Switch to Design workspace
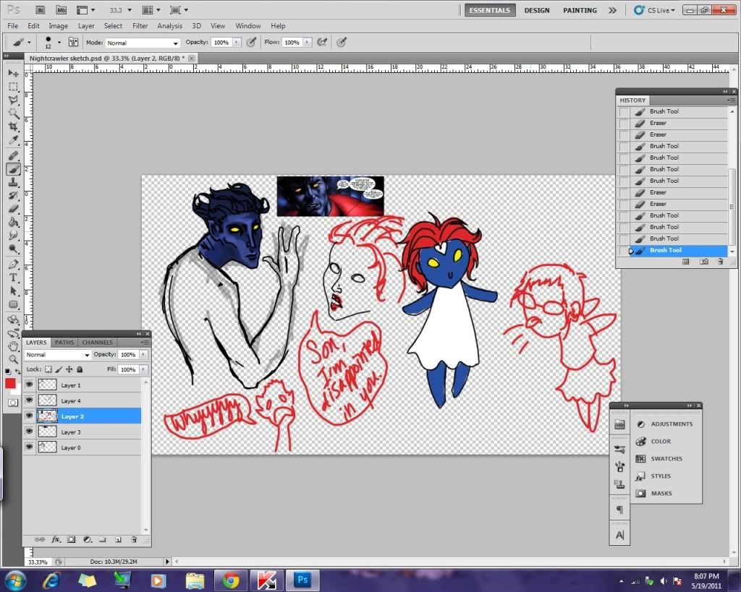 (537, 10)
